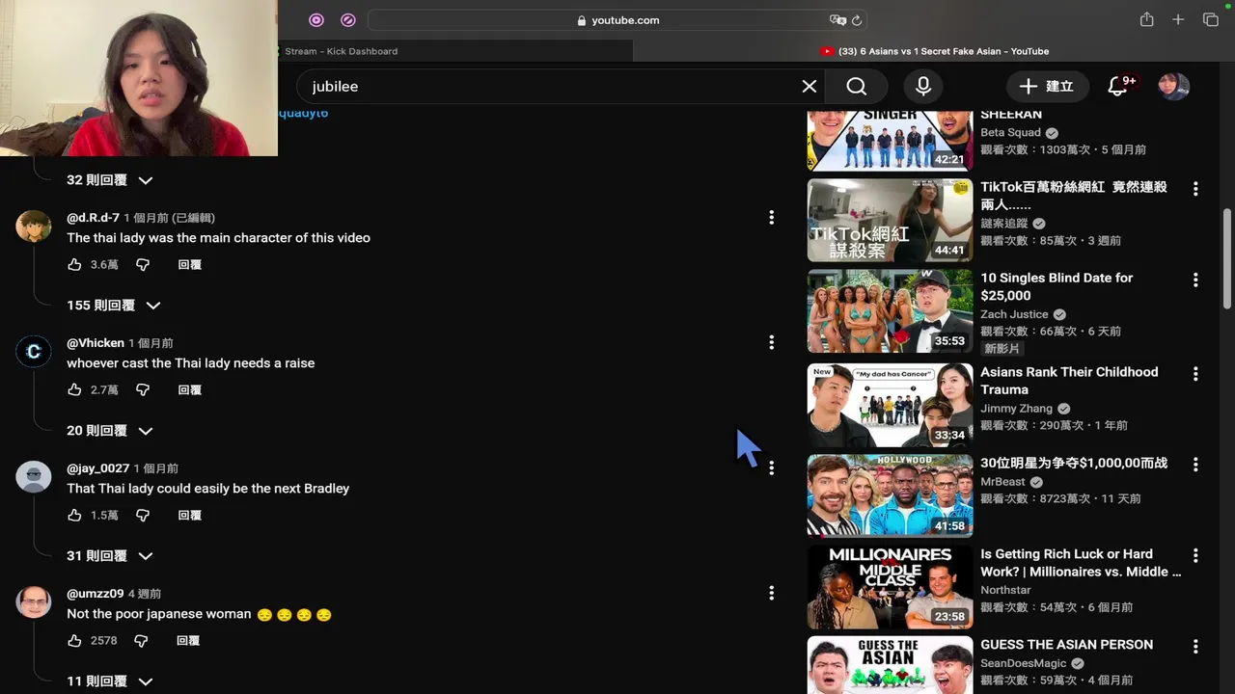Open the account avatar menu

coord(1173,86)
